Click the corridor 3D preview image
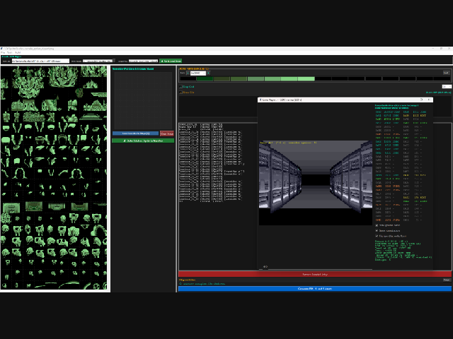Image resolution: width=453 pixels, height=339 pixels. 316,183
